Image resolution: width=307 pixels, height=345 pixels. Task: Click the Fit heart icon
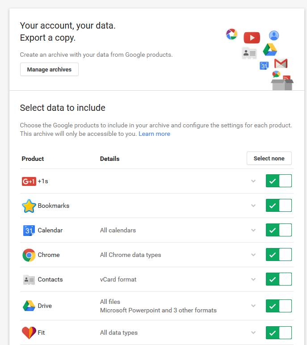[x=29, y=332]
